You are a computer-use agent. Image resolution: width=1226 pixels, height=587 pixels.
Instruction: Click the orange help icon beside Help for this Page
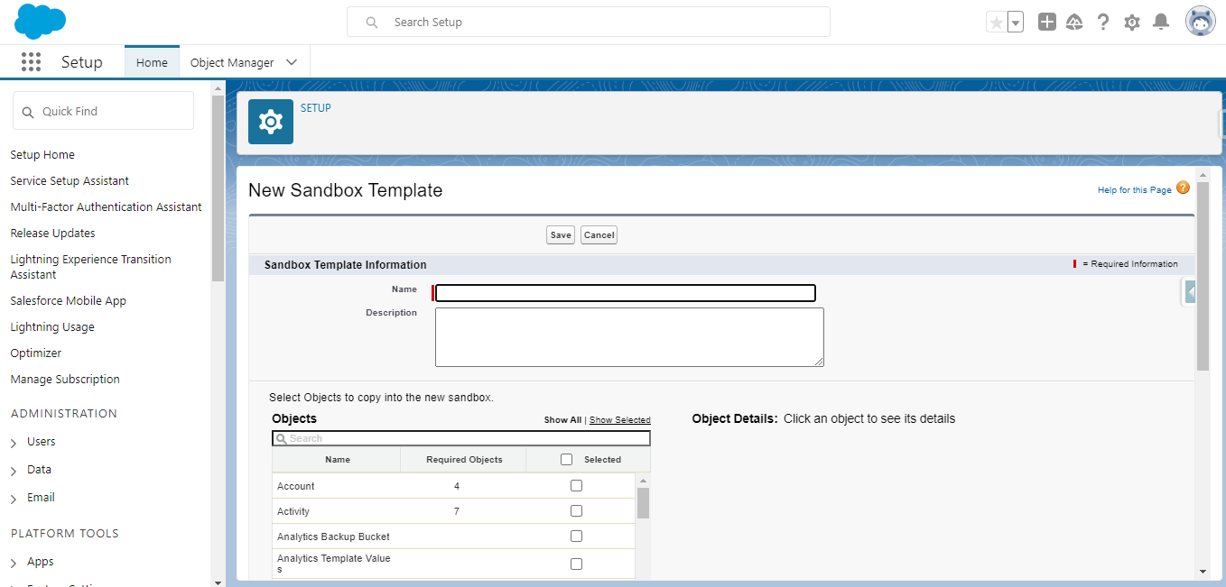click(x=1183, y=188)
